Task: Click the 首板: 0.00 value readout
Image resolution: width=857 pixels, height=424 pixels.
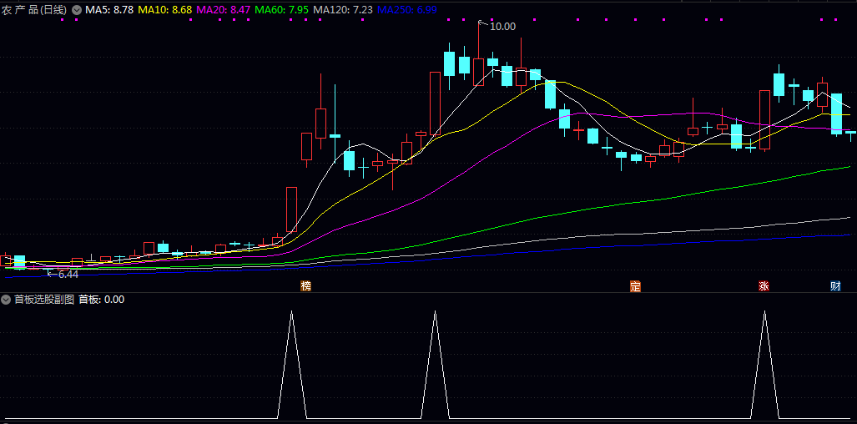Action: [101, 300]
